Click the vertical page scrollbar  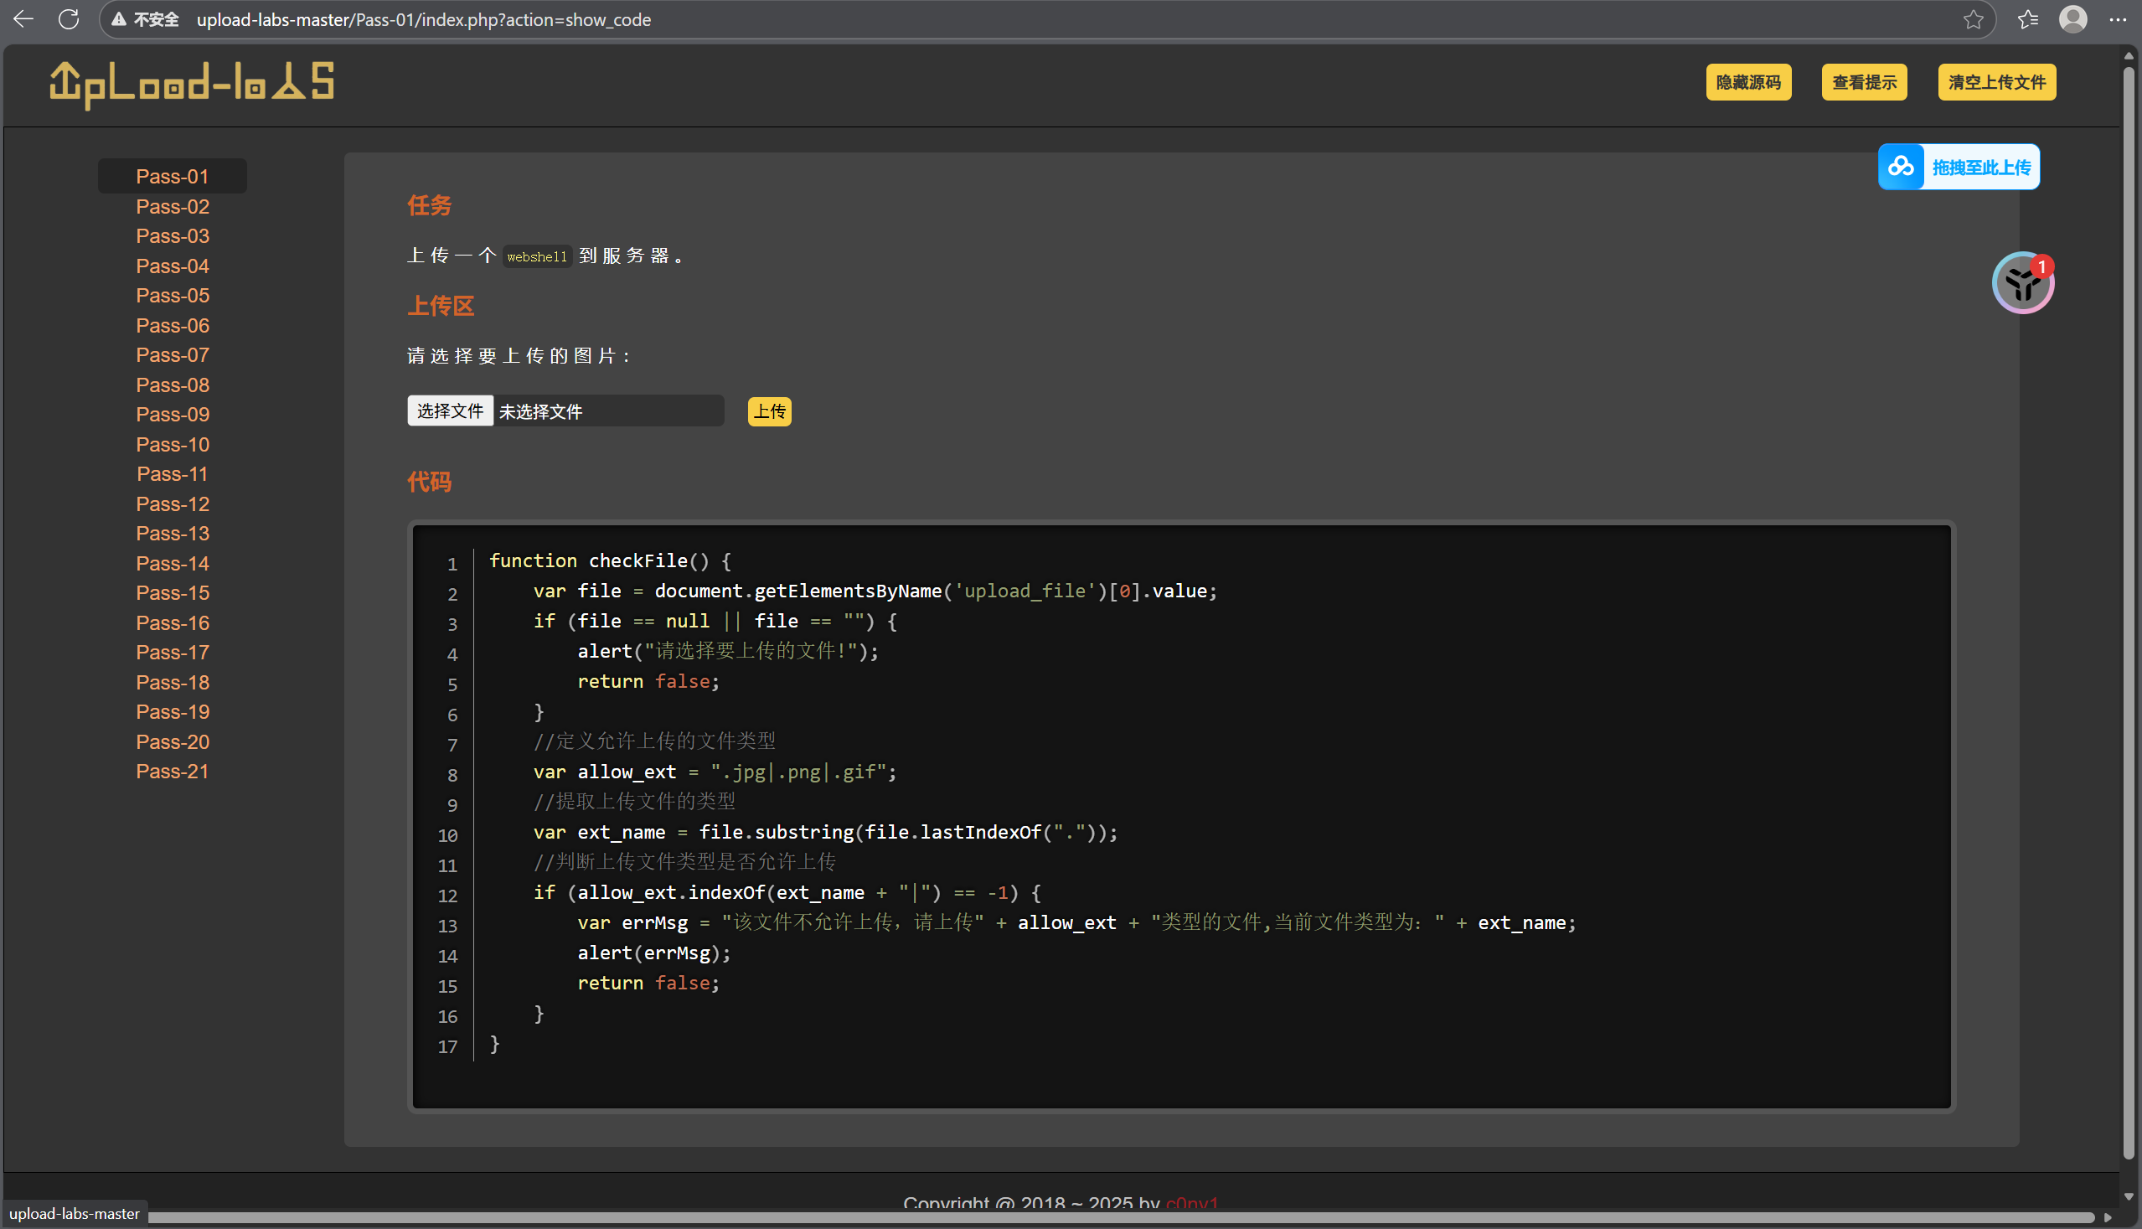[2128, 591]
